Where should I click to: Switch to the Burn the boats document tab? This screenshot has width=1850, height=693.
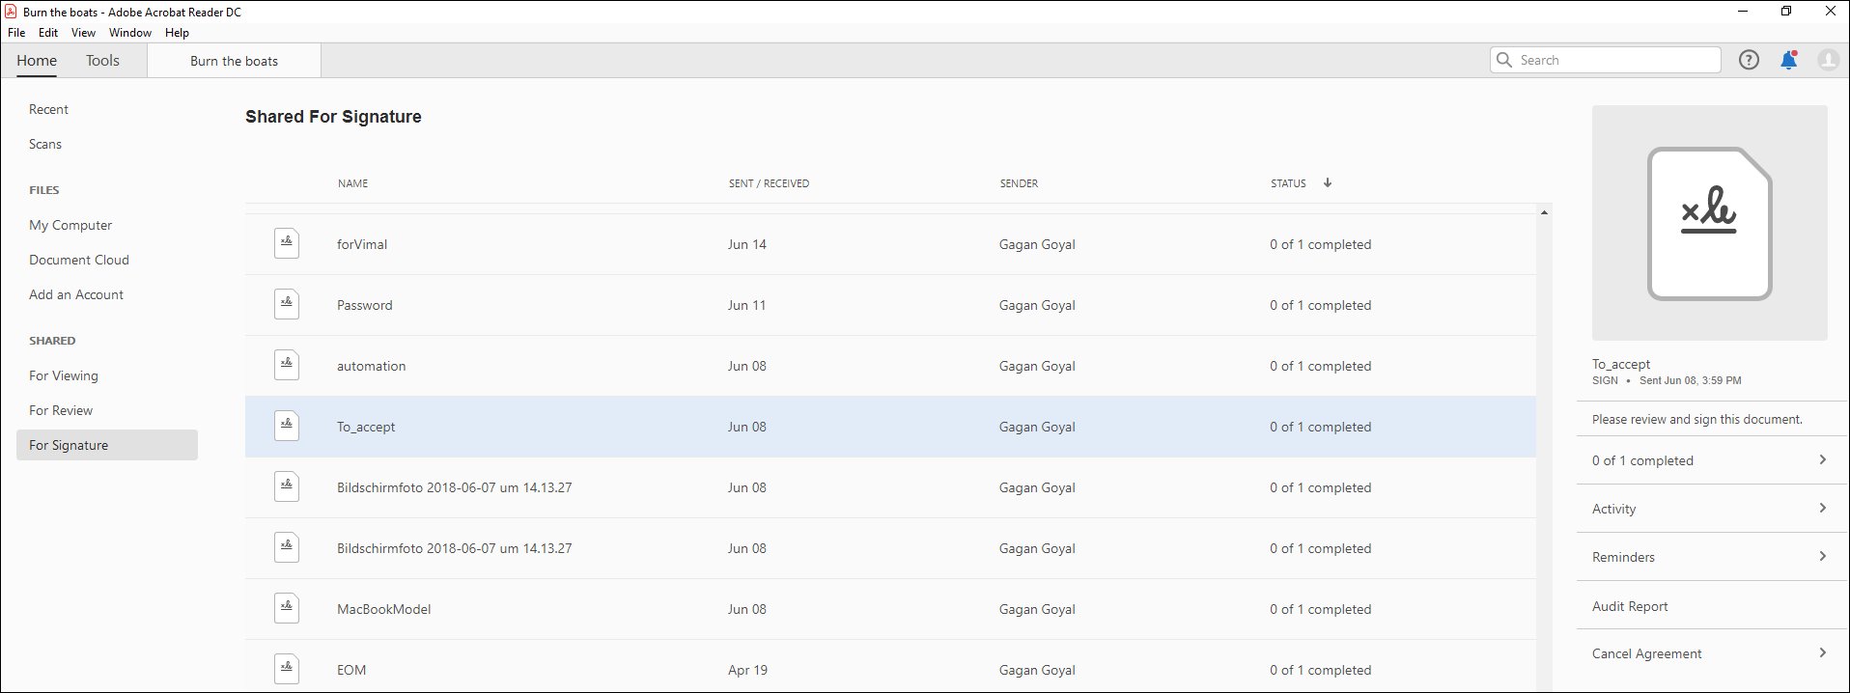click(x=234, y=61)
